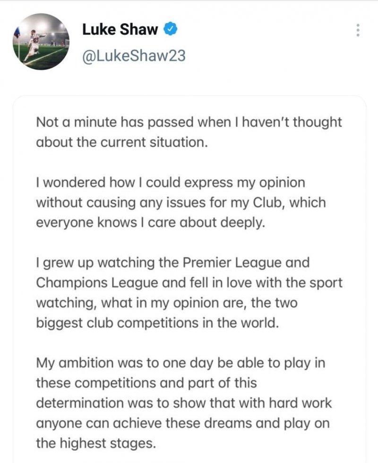Open Luke Shaw's profile picture

41,42
